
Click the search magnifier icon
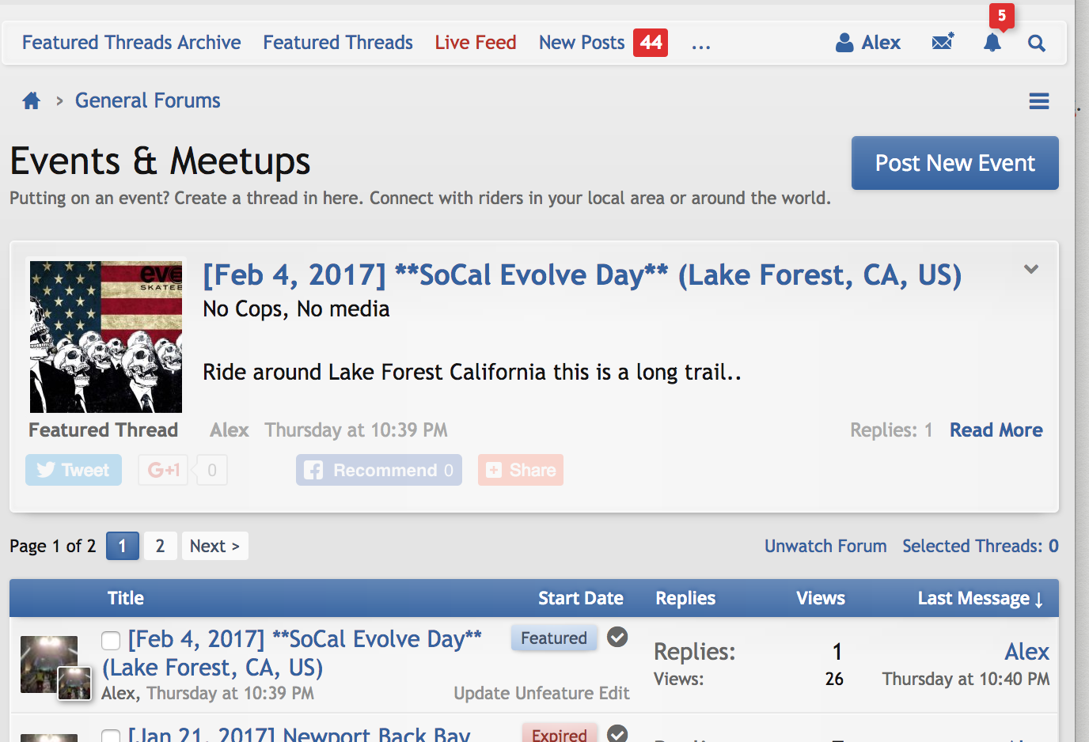pos(1036,43)
